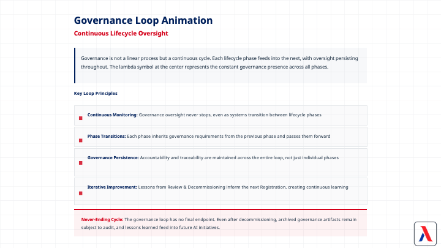Image resolution: width=441 pixels, height=248 pixels.
Task: Click the red bullet beside Phase Transitions
Action: (80, 140)
